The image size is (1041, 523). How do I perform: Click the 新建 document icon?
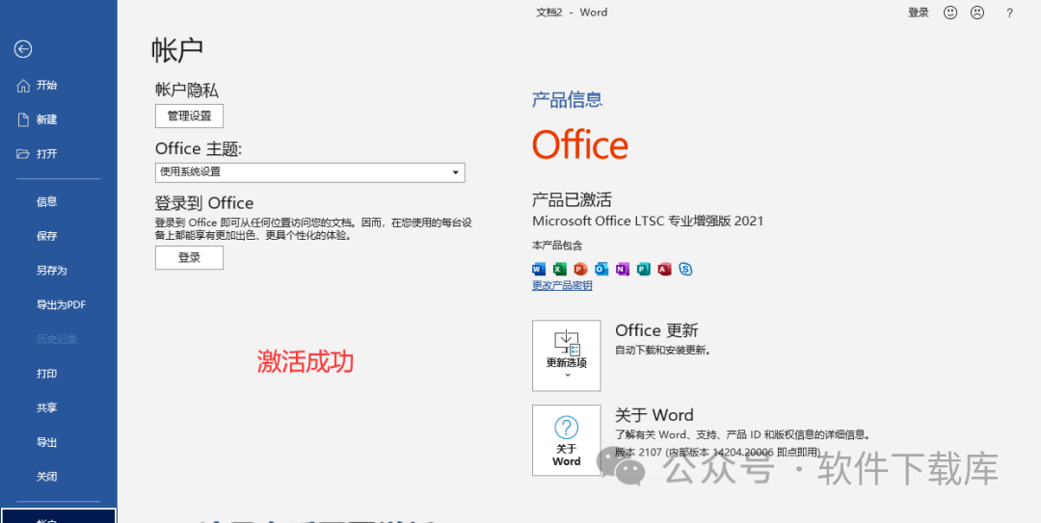click(23, 119)
